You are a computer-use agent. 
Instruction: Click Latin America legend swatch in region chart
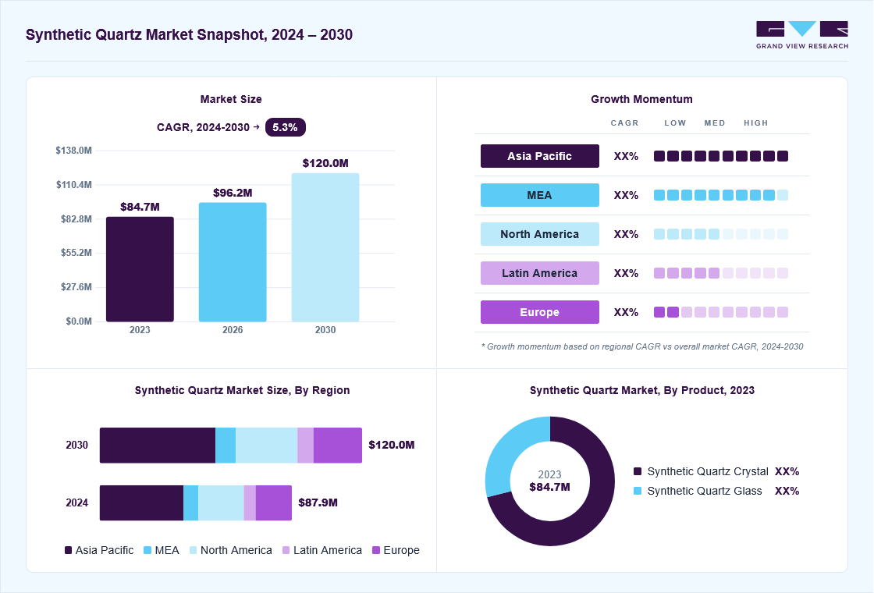tap(286, 550)
